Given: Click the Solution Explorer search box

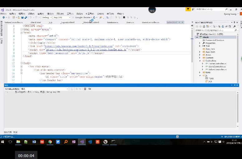Looking at the screenshot, I should (216, 30).
